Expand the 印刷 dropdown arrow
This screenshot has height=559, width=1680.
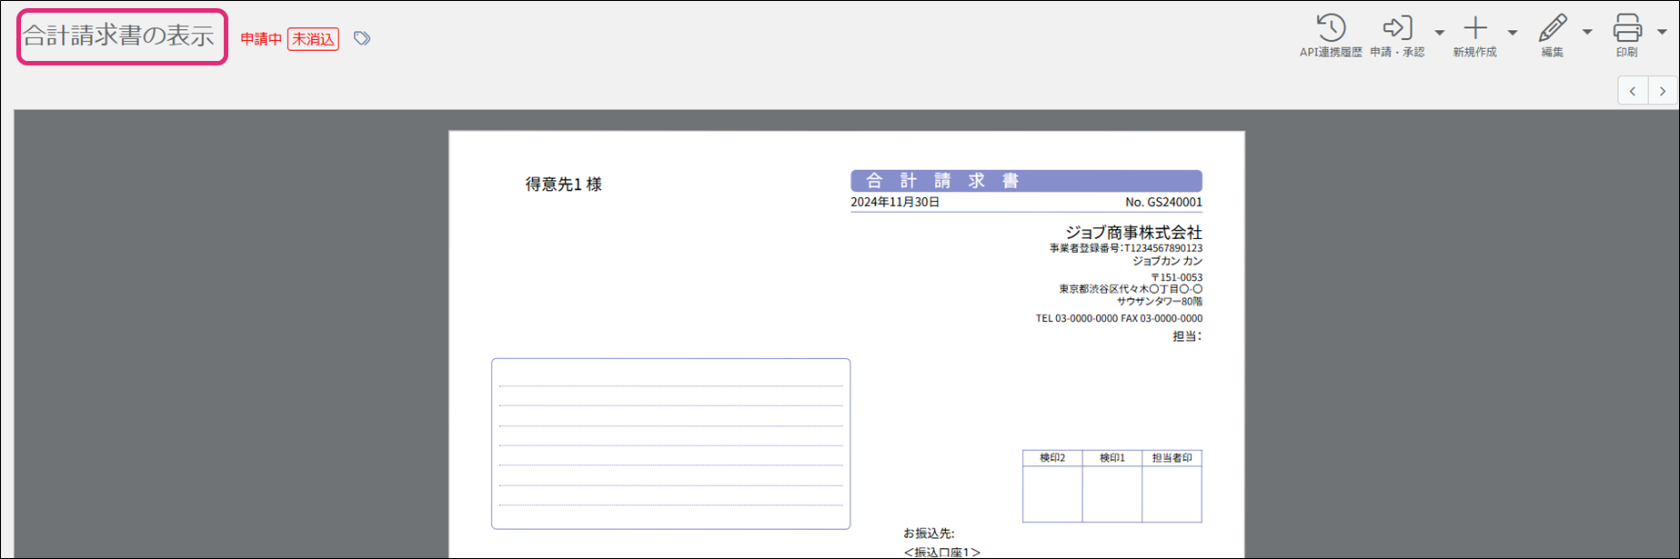1662,33
